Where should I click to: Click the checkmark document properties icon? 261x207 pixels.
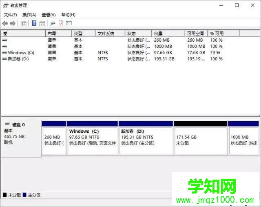tap(61, 23)
